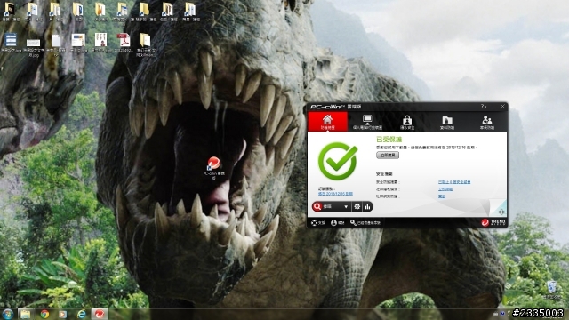
Task: Open PC-cillin settings gear icon
Action: tap(357, 206)
